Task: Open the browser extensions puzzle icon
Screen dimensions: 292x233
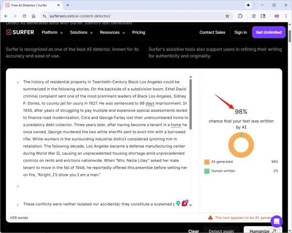Action: [x=240, y=16]
